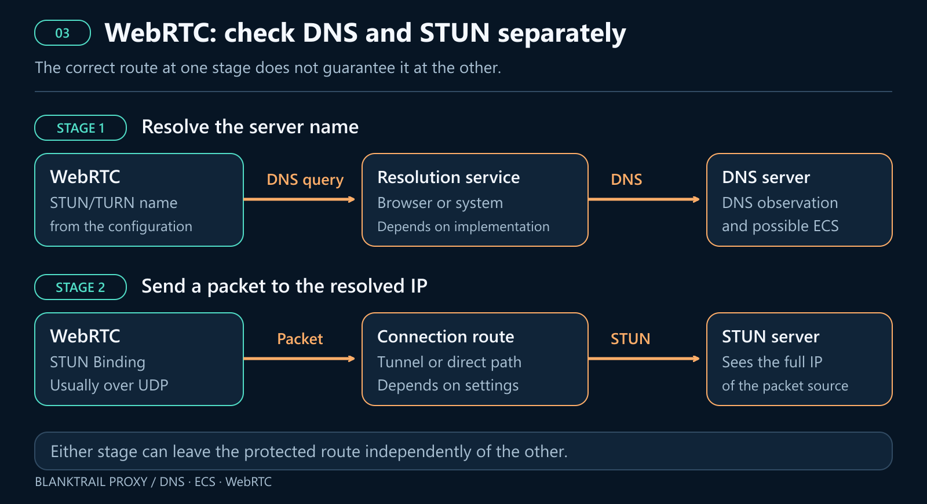The image size is (927, 504).
Task: Select the 'Resolution service' box
Action: tap(475, 200)
